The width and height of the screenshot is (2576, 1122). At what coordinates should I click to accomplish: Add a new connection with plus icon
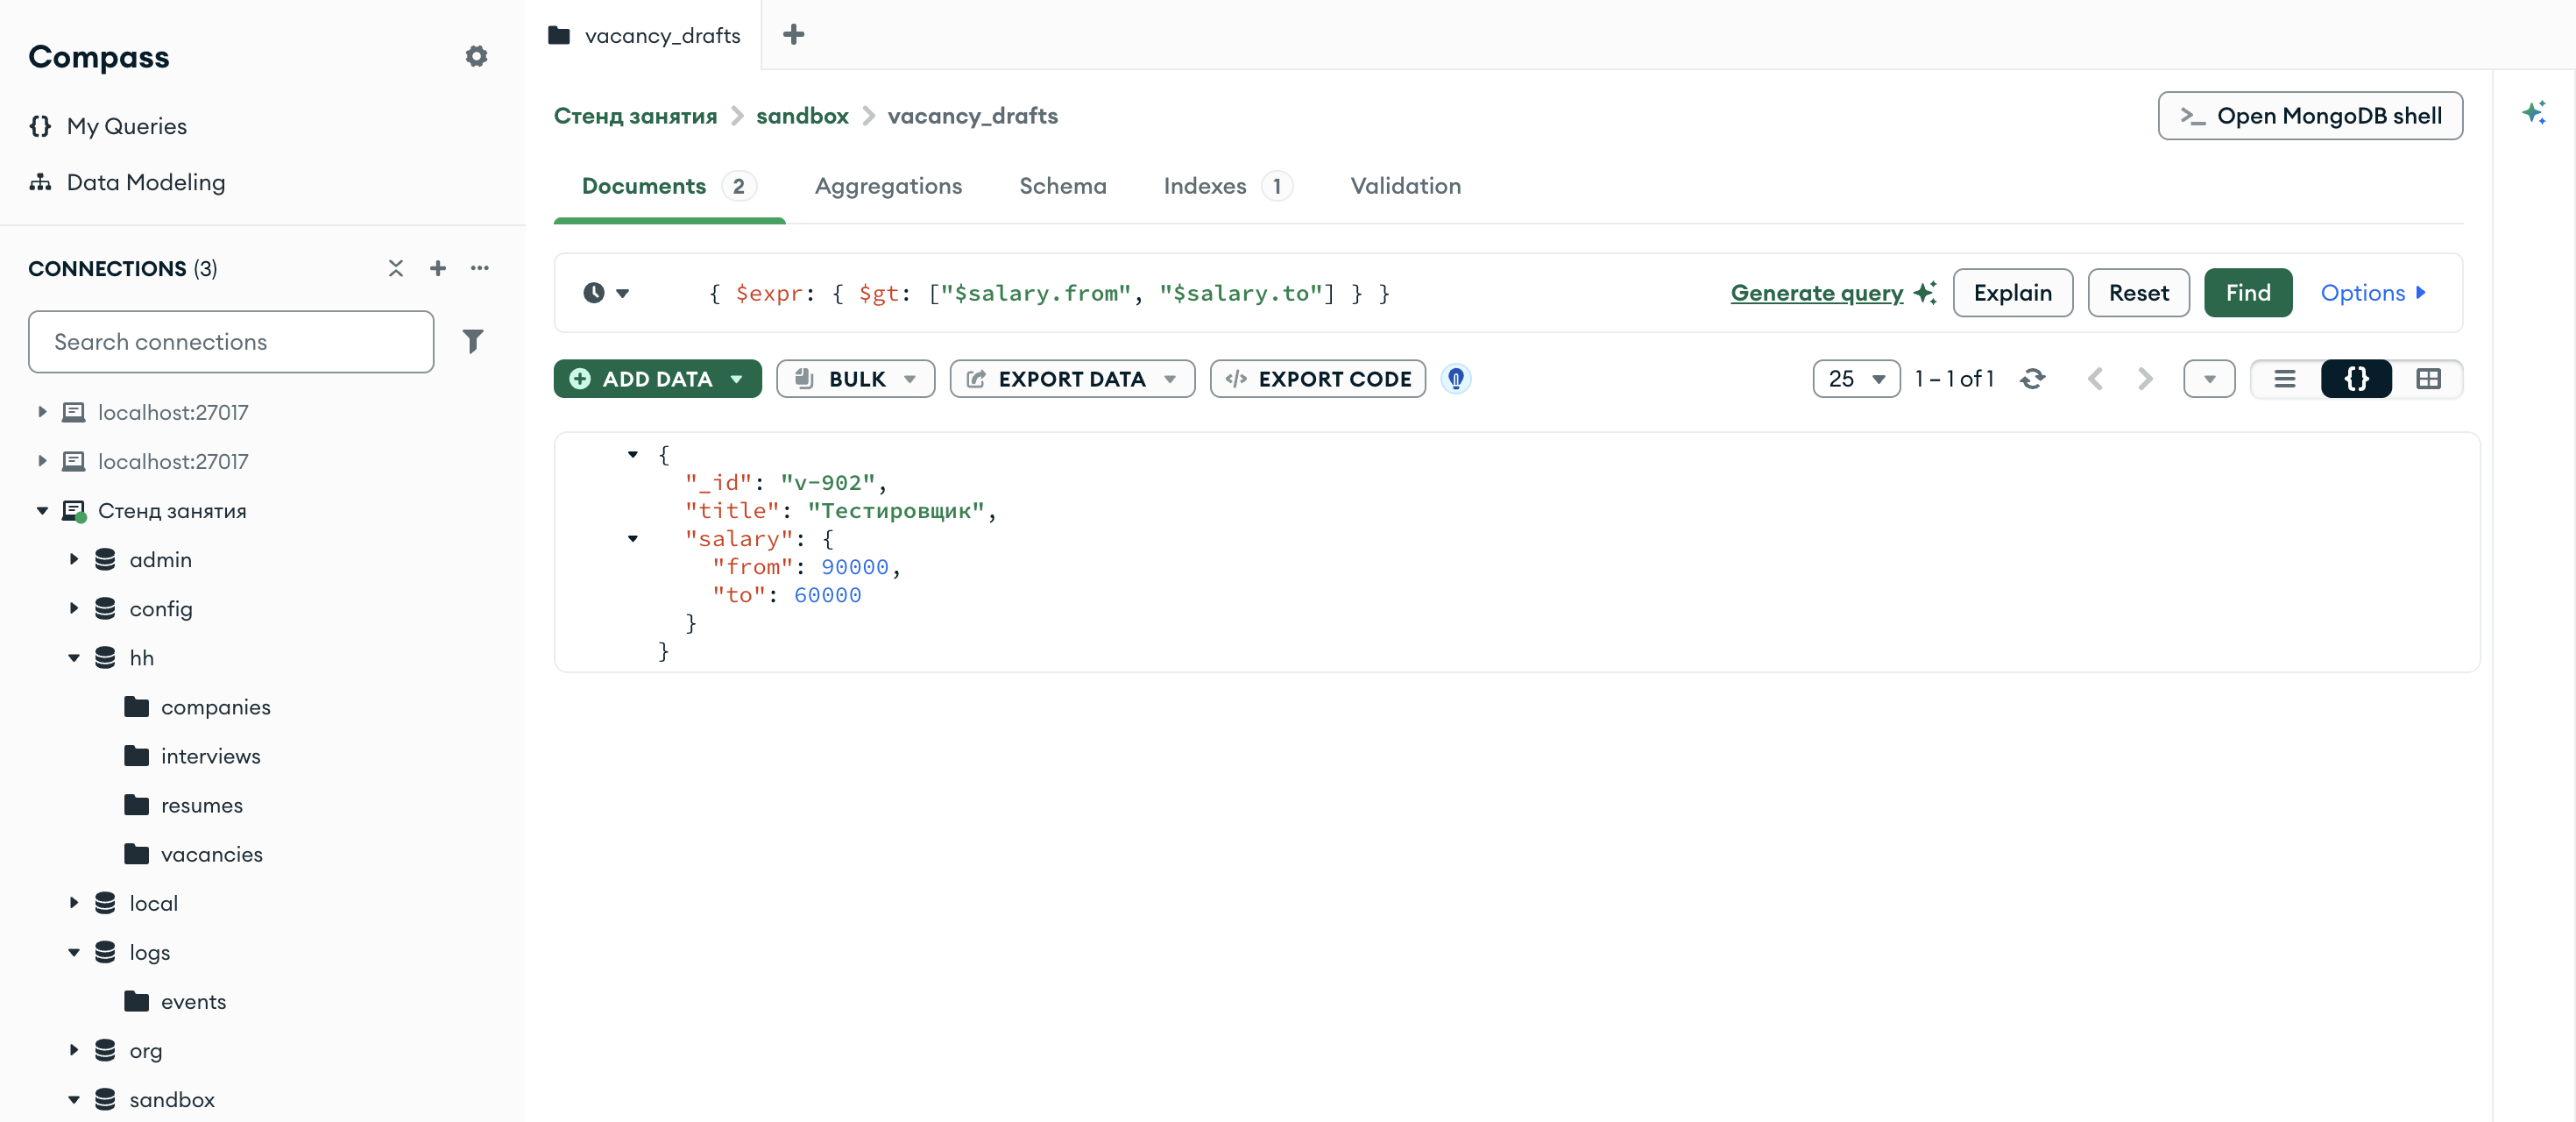[x=437, y=268]
